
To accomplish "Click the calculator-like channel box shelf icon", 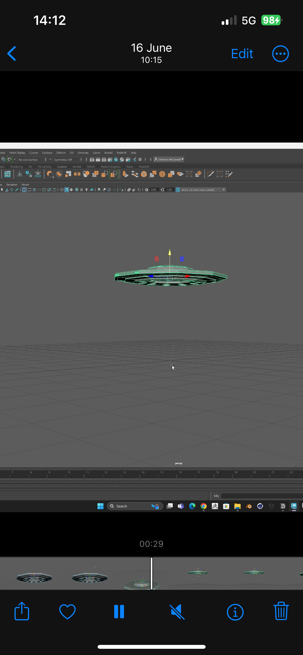I will [x=8, y=174].
